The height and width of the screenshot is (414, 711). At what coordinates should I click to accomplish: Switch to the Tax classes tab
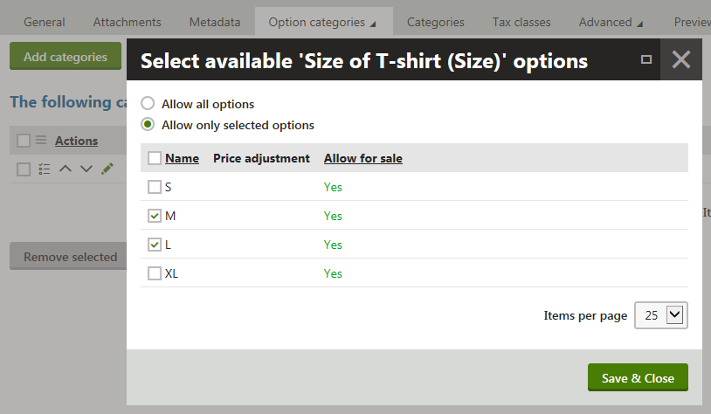click(x=521, y=22)
